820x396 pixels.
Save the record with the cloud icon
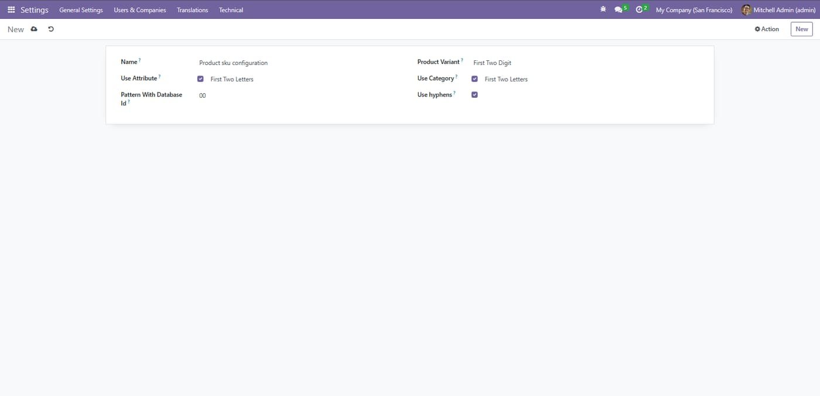coord(34,29)
